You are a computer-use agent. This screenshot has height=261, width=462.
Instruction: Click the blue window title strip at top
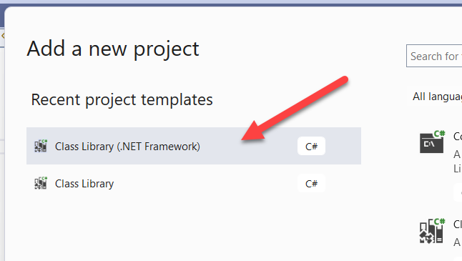231,3
